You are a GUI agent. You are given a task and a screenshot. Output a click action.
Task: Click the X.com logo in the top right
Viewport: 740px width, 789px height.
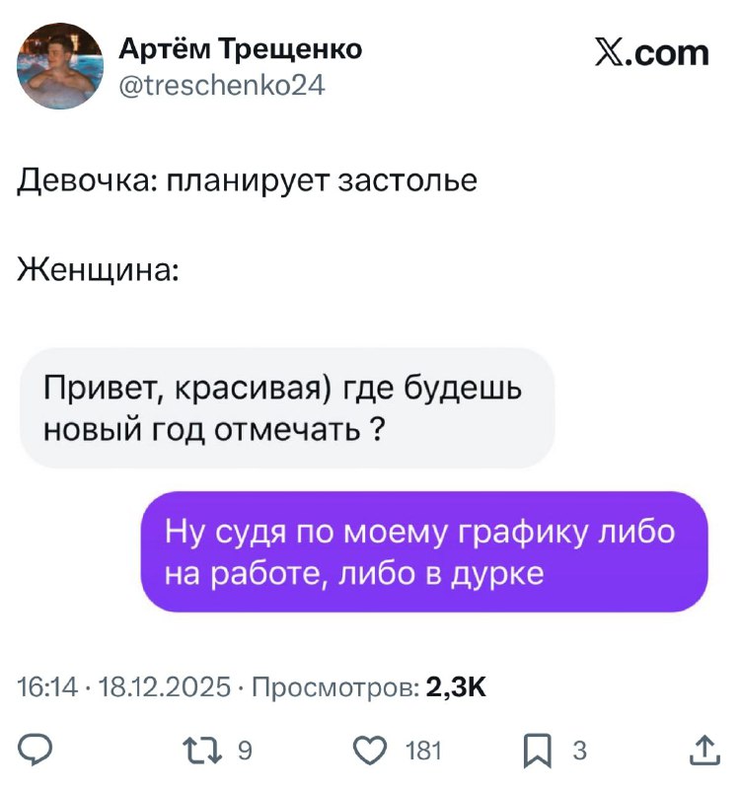click(x=651, y=54)
